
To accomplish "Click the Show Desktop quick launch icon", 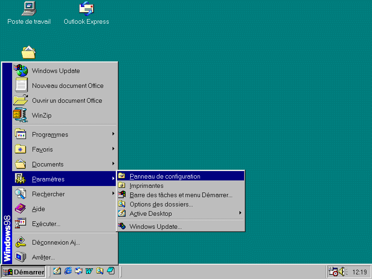I will click(57, 271).
